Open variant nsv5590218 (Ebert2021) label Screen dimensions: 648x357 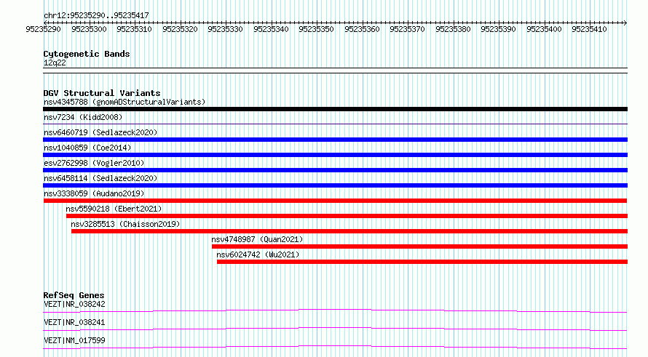114,209
